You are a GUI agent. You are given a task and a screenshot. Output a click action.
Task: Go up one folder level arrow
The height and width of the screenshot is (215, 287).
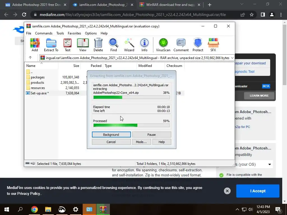[x=30, y=58]
